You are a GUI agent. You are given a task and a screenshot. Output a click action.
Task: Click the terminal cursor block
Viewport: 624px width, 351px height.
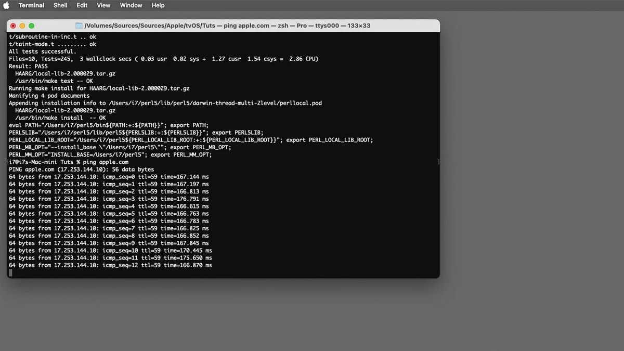click(x=10, y=272)
